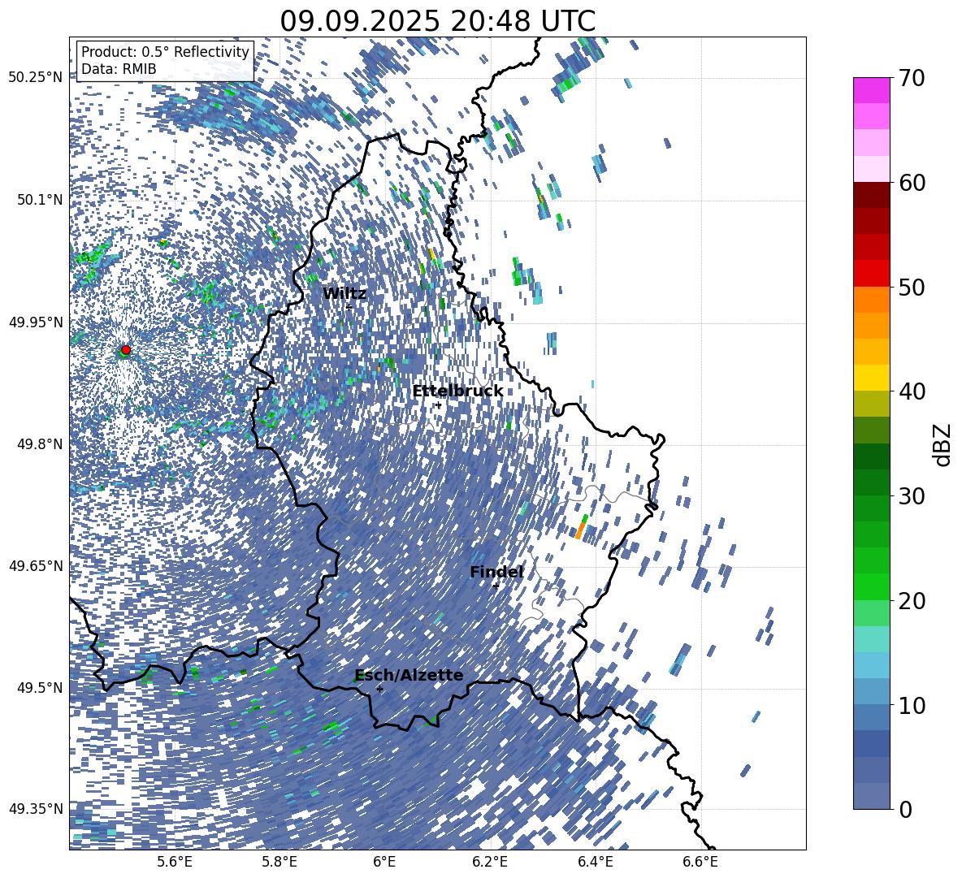The width and height of the screenshot is (962, 878).
Task: Click the 6°E longitude label
Action: pos(384,862)
